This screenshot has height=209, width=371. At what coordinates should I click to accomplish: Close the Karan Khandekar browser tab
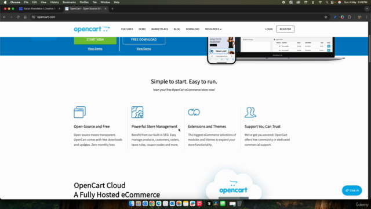[59, 9]
